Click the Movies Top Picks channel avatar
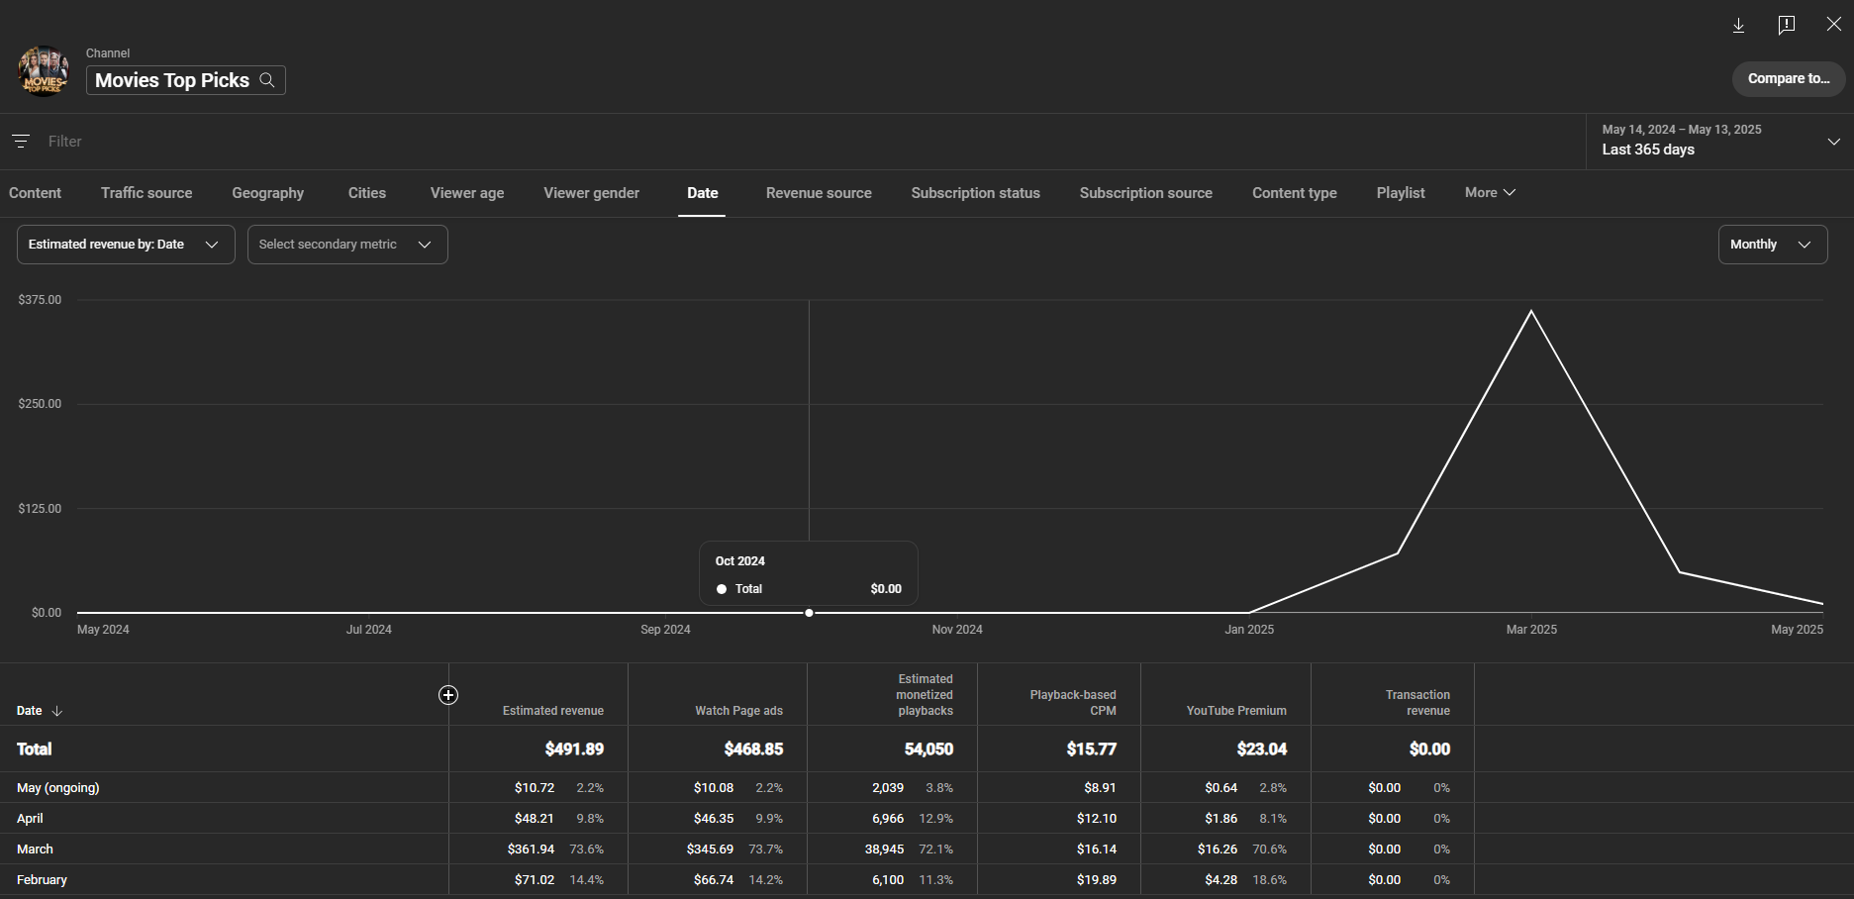The height and width of the screenshot is (899, 1854). click(x=44, y=71)
